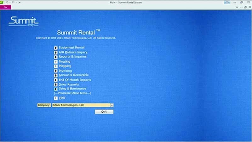Open A/R Balance Inquiry

(73, 52)
